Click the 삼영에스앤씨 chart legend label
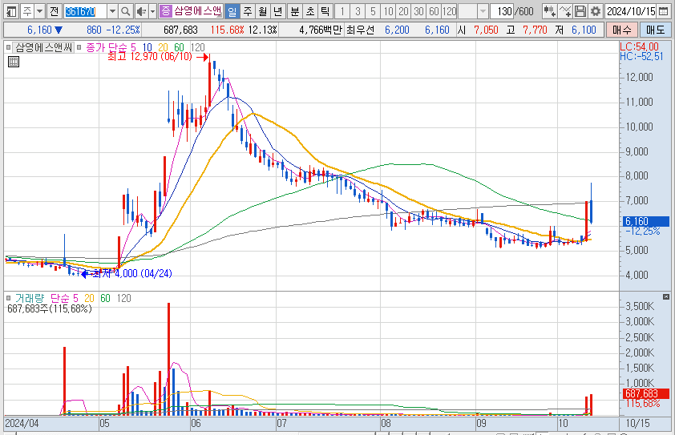This screenshot has width=675, height=435. 43,47
